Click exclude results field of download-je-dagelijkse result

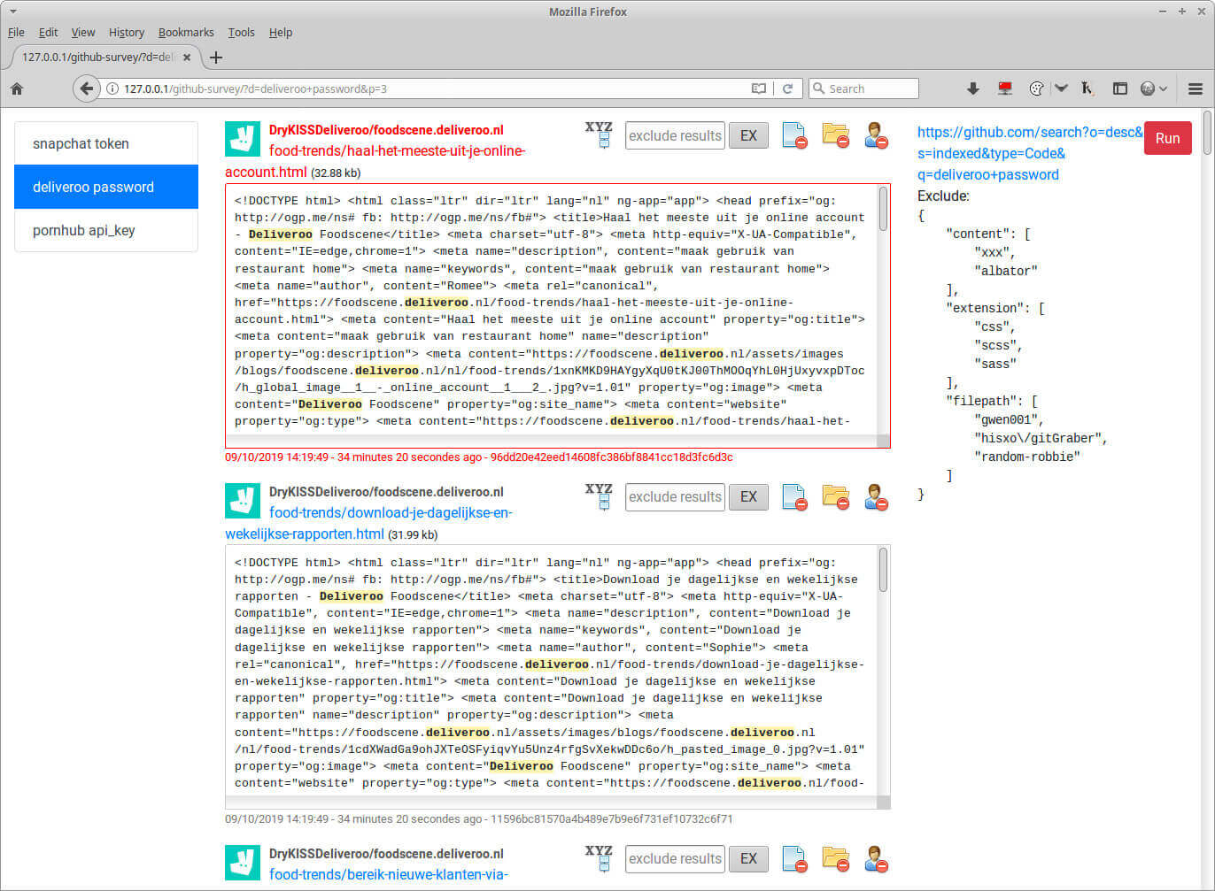tap(675, 496)
